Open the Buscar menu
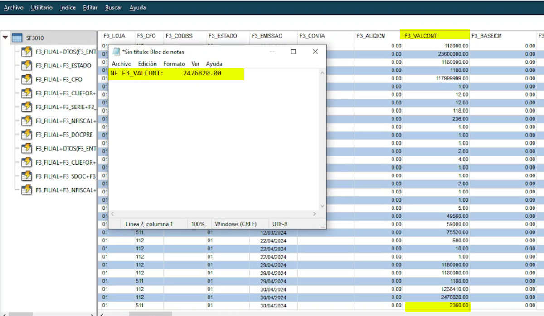Screen dimensions: 544x316 (113, 8)
